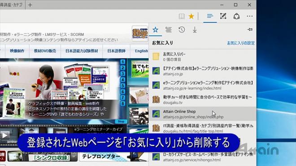Click the 動学 logo banner on page
The image size is (296, 166).
(140, 34)
